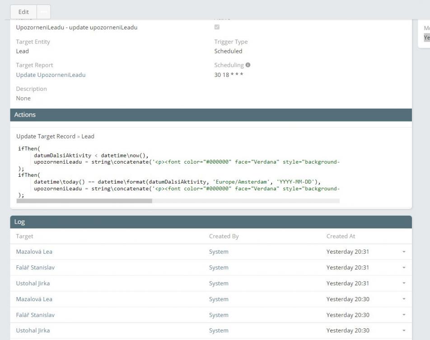Select the '30 18 * * *' scheduling value
Screen dimensions: 430x340
click(x=229, y=75)
